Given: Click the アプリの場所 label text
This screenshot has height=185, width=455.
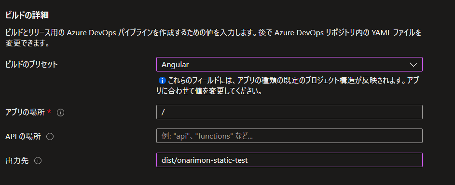Looking at the screenshot, I should 25,113.
